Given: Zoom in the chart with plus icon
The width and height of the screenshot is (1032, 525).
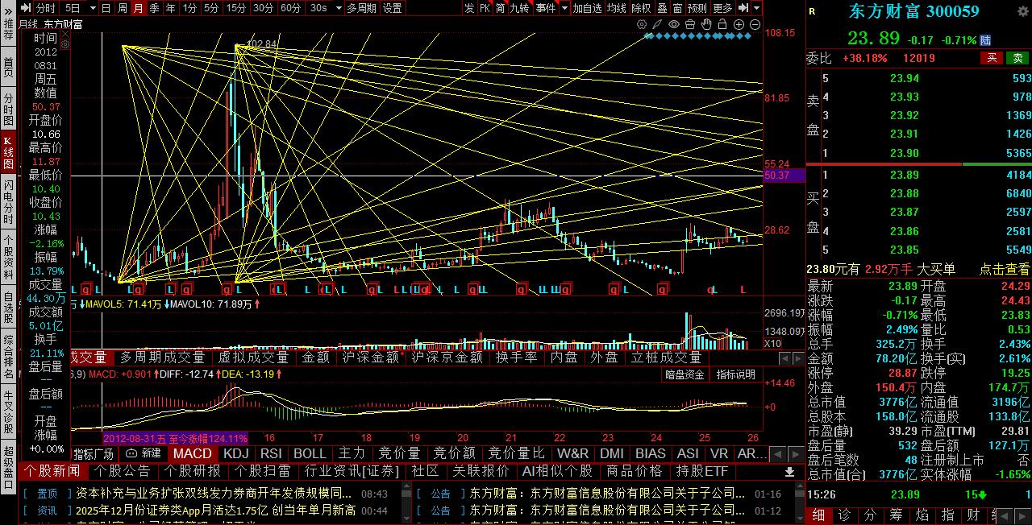Looking at the screenshot, I should pos(739,24).
